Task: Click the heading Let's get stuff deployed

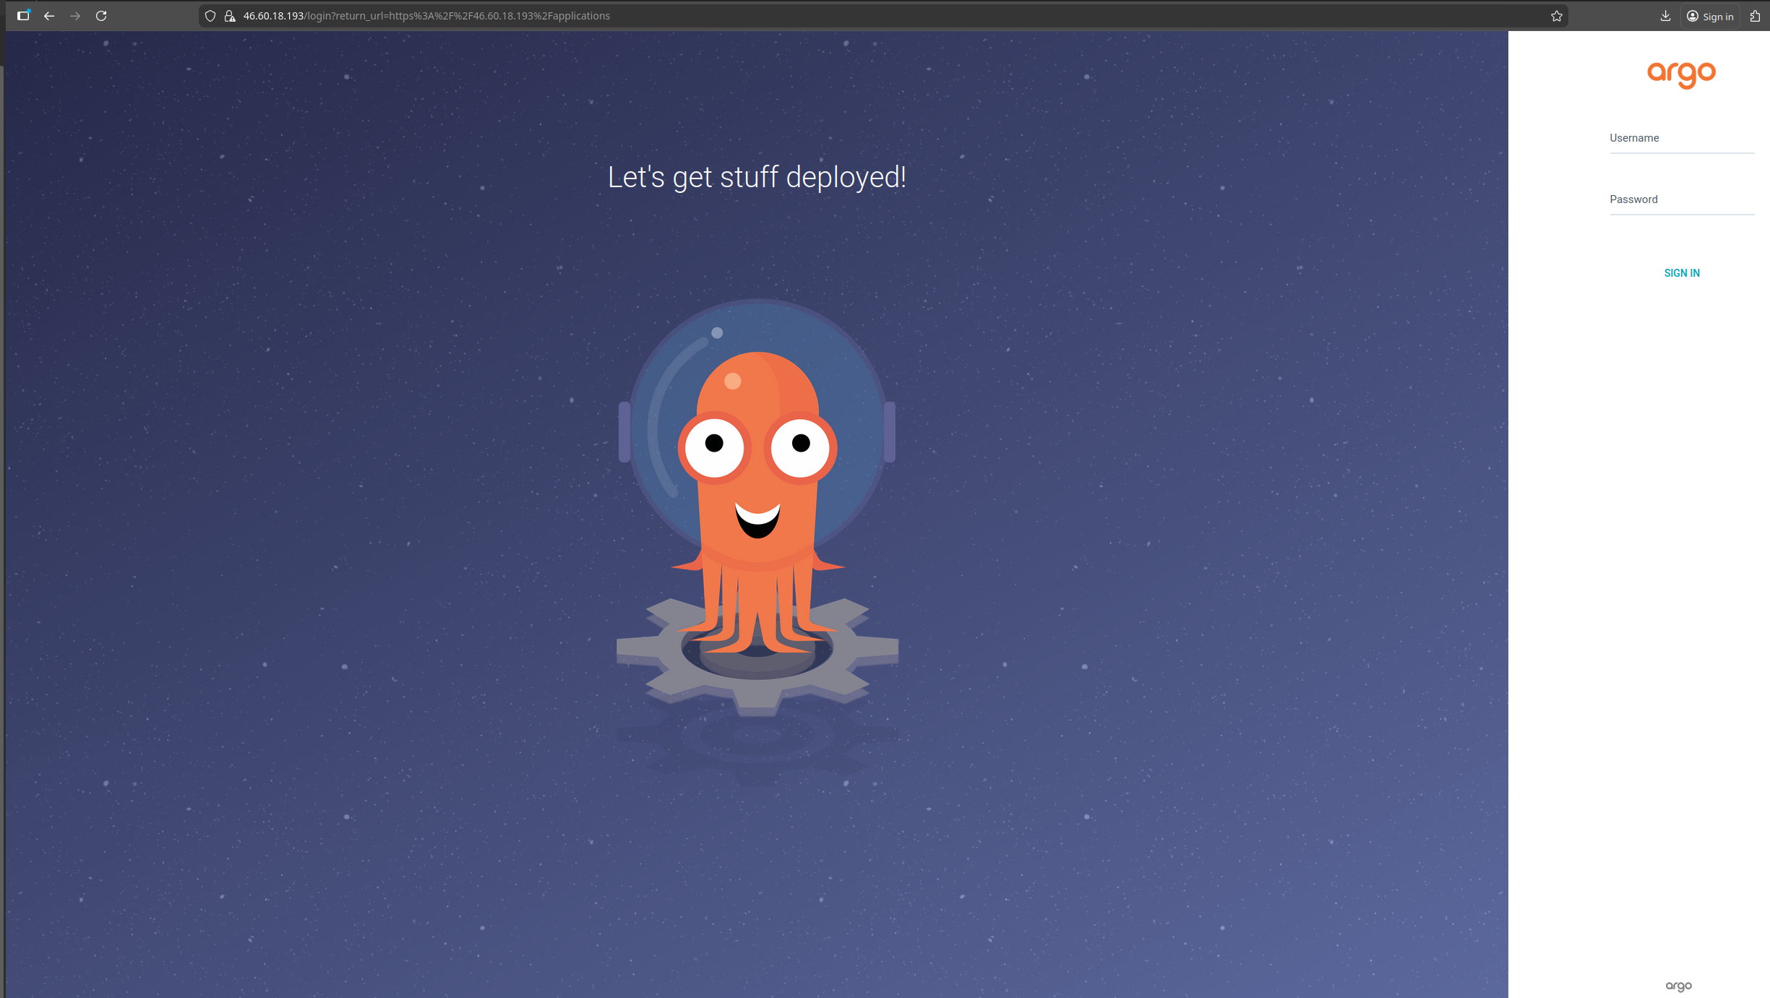Action: [x=757, y=177]
